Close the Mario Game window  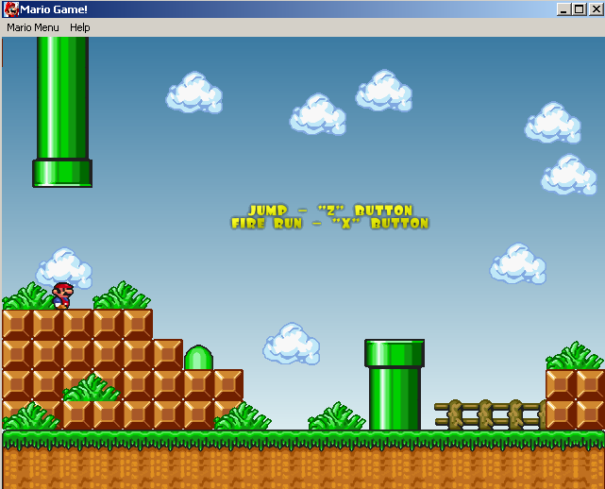coord(596,9)
